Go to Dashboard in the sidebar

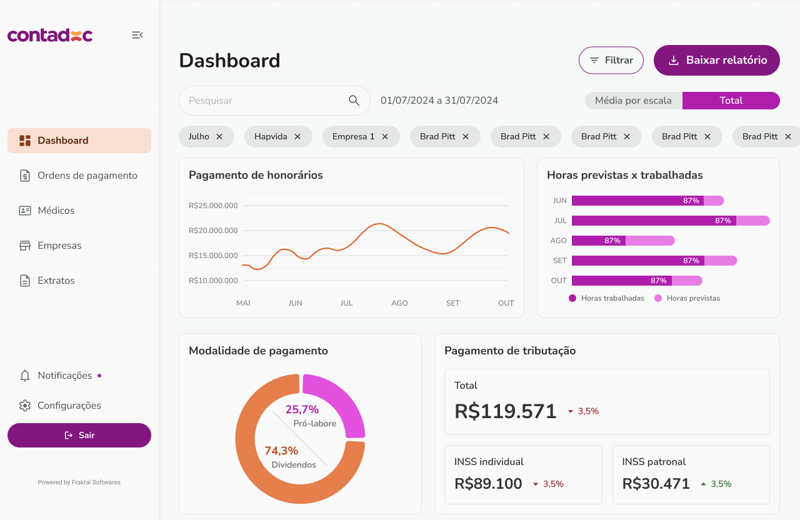coord(79,141)
